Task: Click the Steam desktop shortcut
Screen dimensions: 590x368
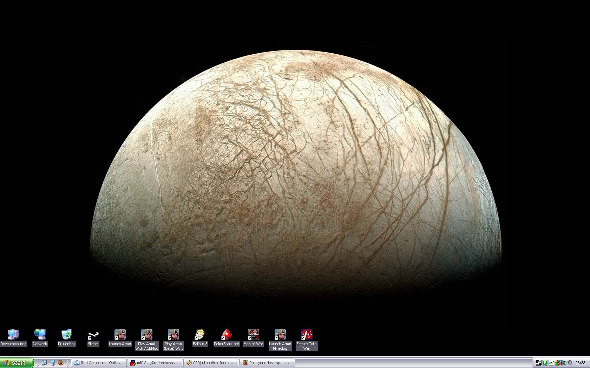Action: [93, 335]
